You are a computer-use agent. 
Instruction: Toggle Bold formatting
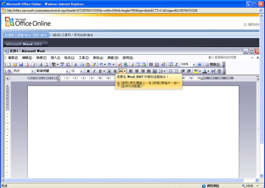88,71
